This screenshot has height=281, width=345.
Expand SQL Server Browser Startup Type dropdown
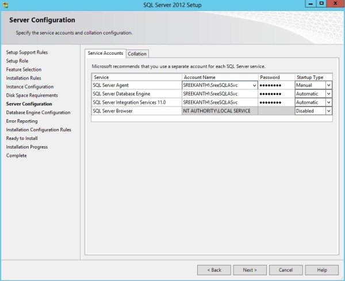pyautogui.click(x=329, y=111)
